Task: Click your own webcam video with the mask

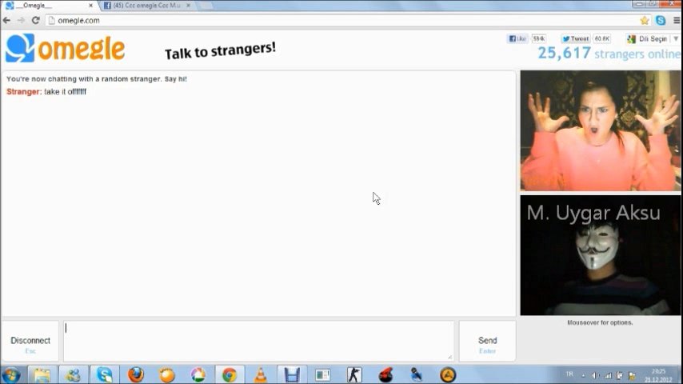Action: pyautogui.click(x=601, y=255)
